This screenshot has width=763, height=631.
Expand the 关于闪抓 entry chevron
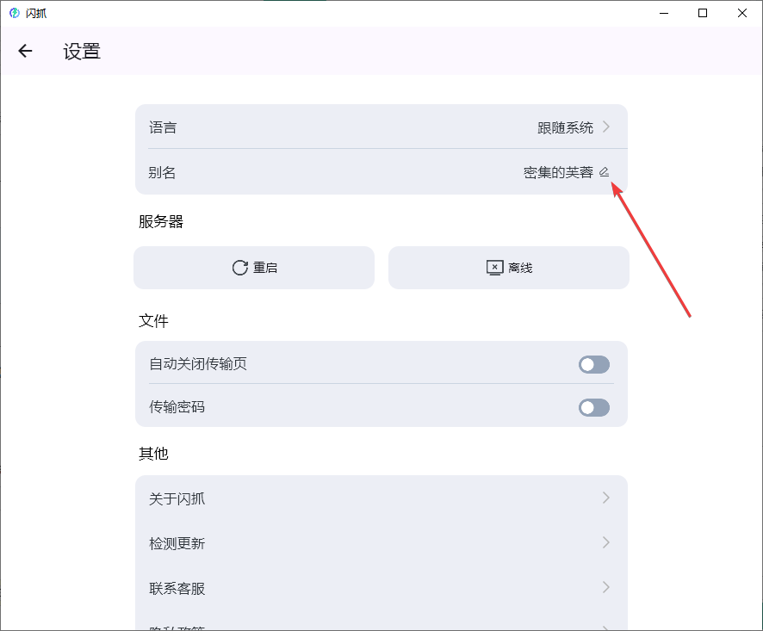(x=606, y=498)
